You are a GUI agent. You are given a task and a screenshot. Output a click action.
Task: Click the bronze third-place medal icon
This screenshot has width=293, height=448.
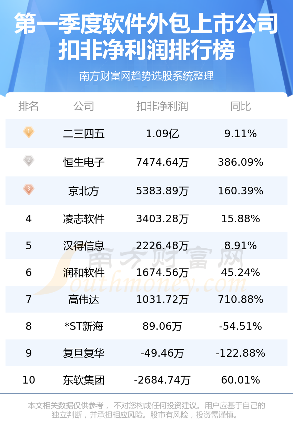coord(29,190)
